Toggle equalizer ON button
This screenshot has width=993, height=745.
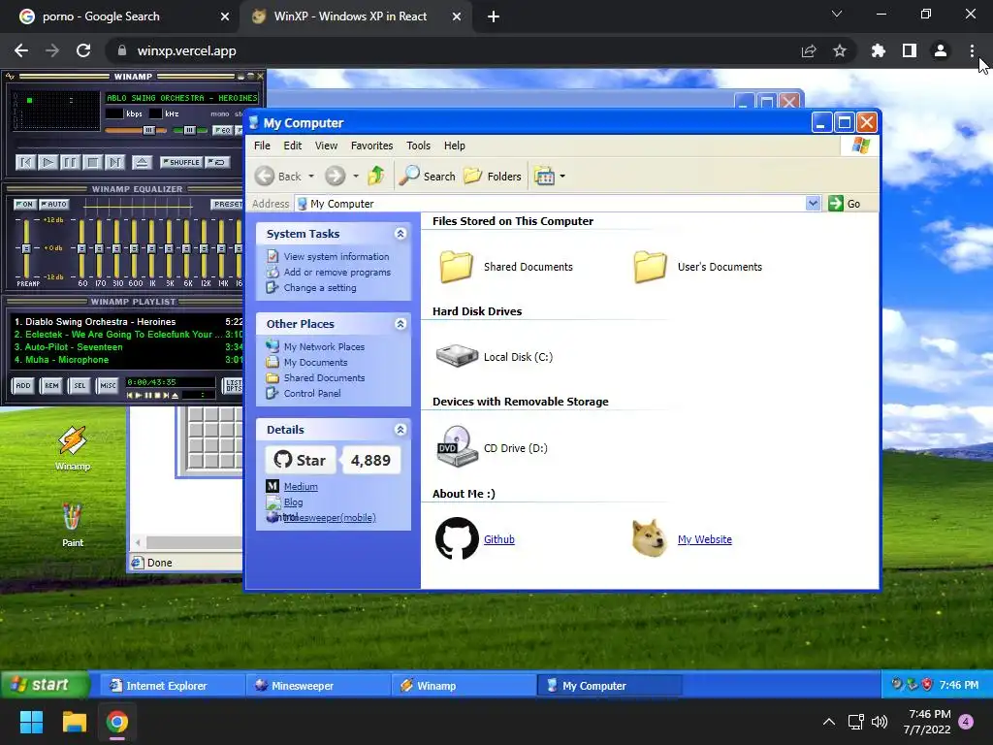click(x=24, y=204)
